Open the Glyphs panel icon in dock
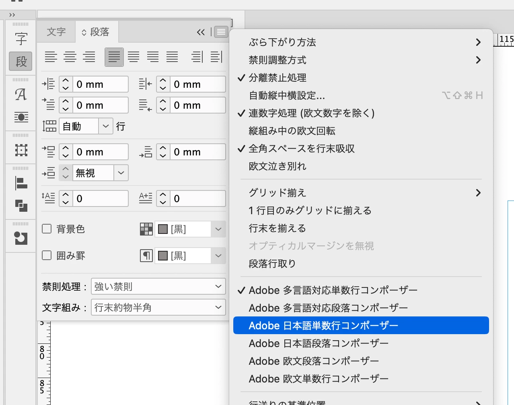 (x=21, y=95)
